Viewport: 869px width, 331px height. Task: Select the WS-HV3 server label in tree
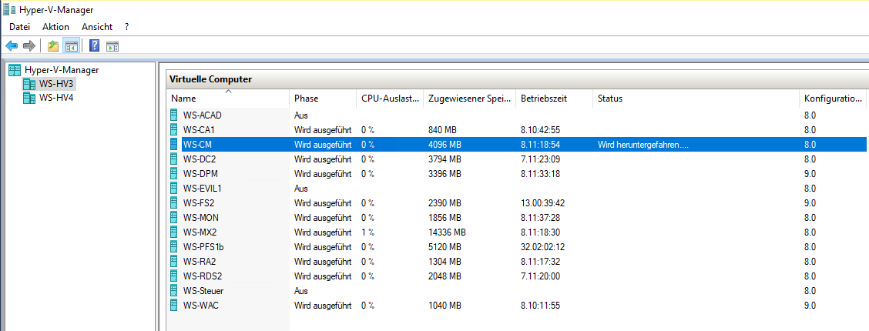coord(56,84)
